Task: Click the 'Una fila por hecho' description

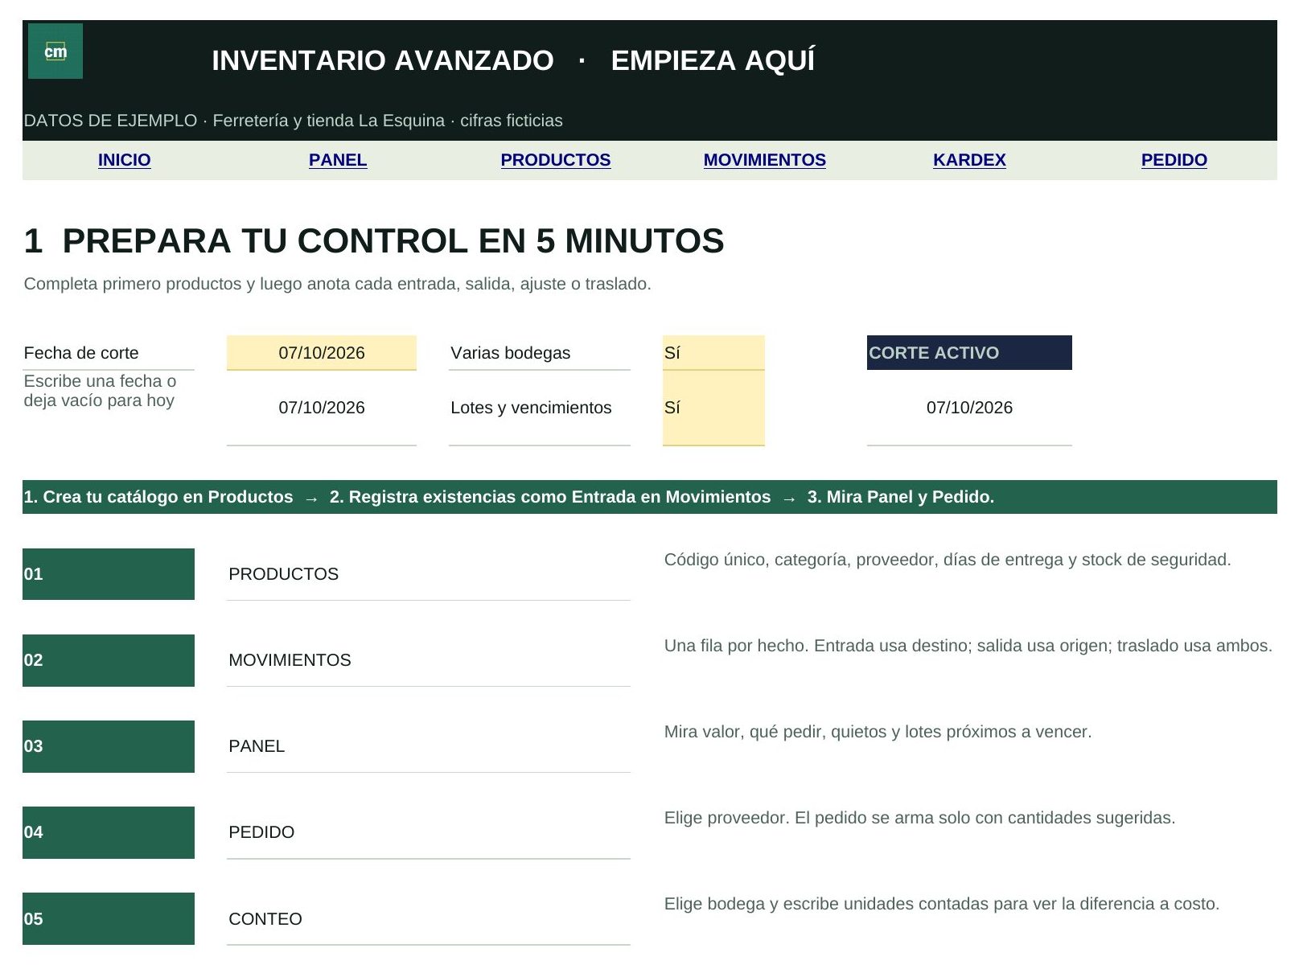Action: 968,646
